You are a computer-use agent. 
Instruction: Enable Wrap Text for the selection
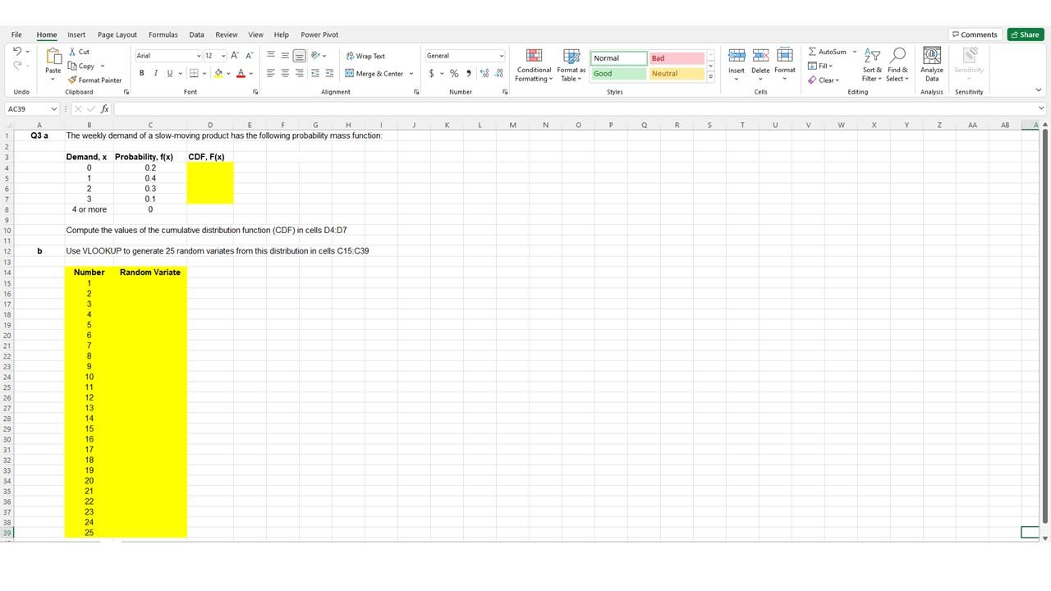pos(365,55)
